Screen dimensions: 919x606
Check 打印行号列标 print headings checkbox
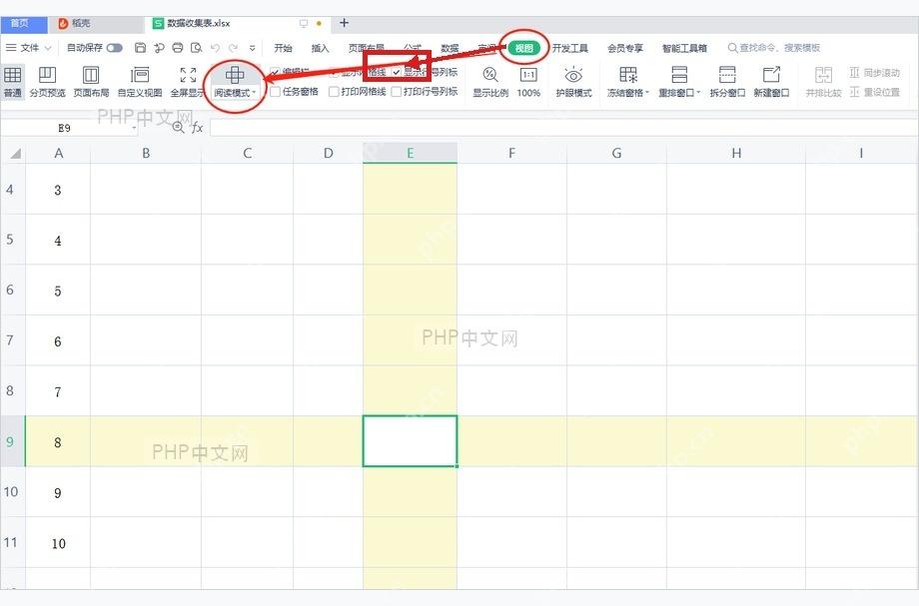tap(397, 92)
